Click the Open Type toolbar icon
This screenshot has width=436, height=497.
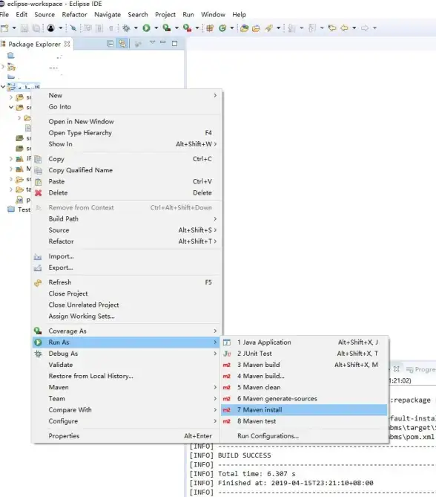tap(244, 28)
